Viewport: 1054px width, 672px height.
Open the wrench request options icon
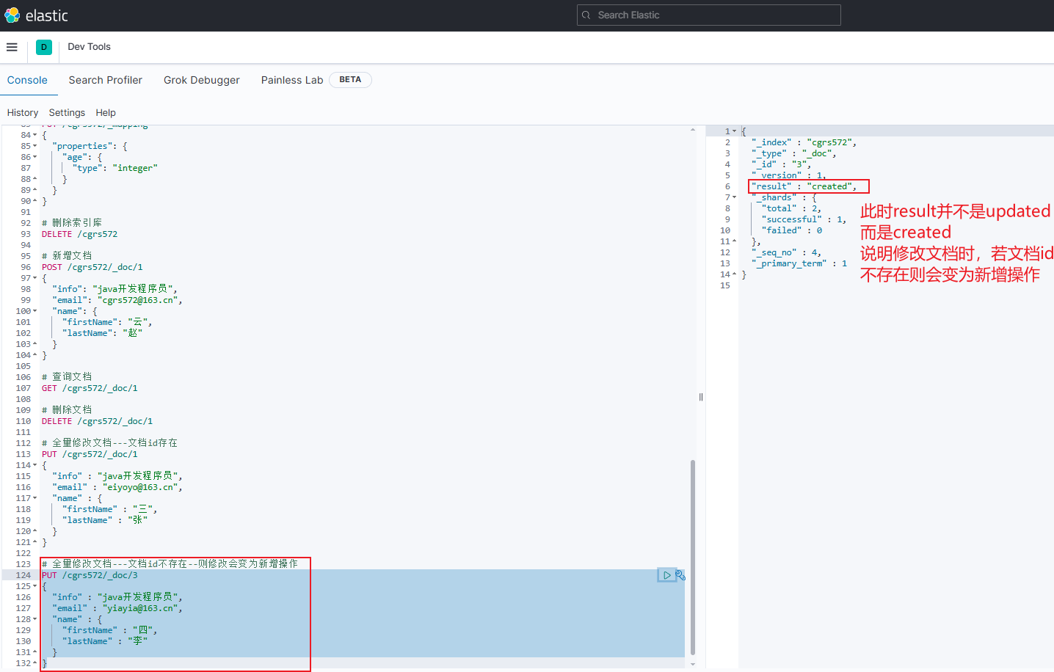pyautogui.click(x=680, y=575)
